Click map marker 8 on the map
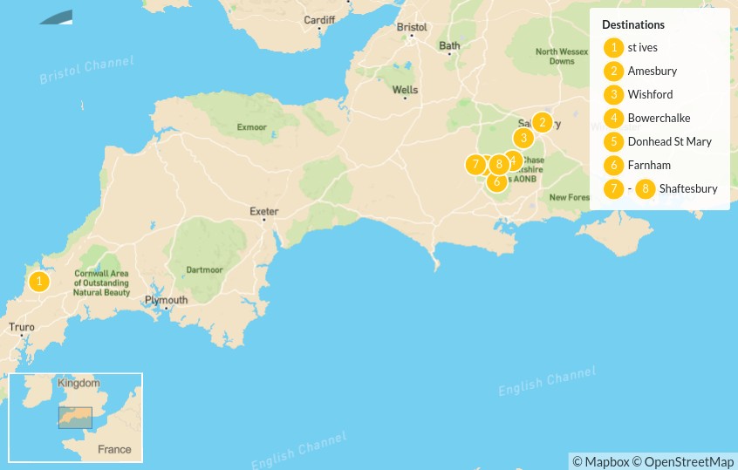The width and height of the screenshot is (738, 470). (499, 164)
